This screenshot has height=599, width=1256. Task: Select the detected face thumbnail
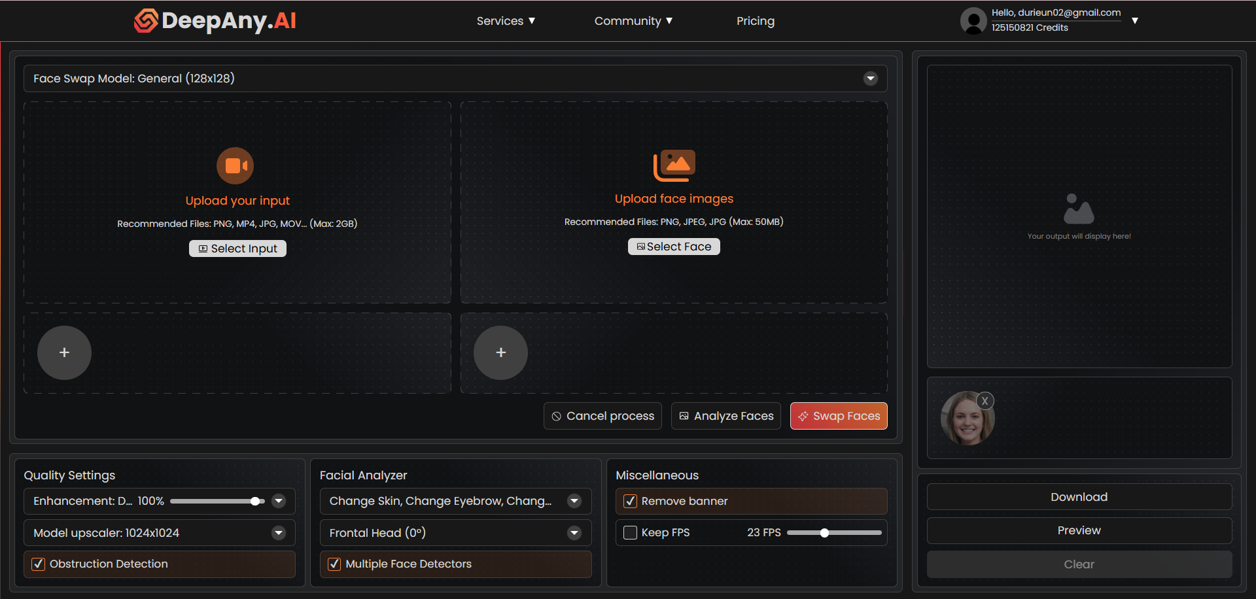[x=968, y=419]
